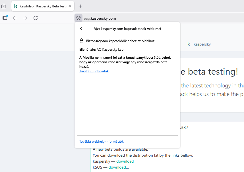The image size is (244, 172).
Task: Click 'Biztonságosan kapcsolódik ehhez az oldalhoz.' text
Action: click(121, 41)
